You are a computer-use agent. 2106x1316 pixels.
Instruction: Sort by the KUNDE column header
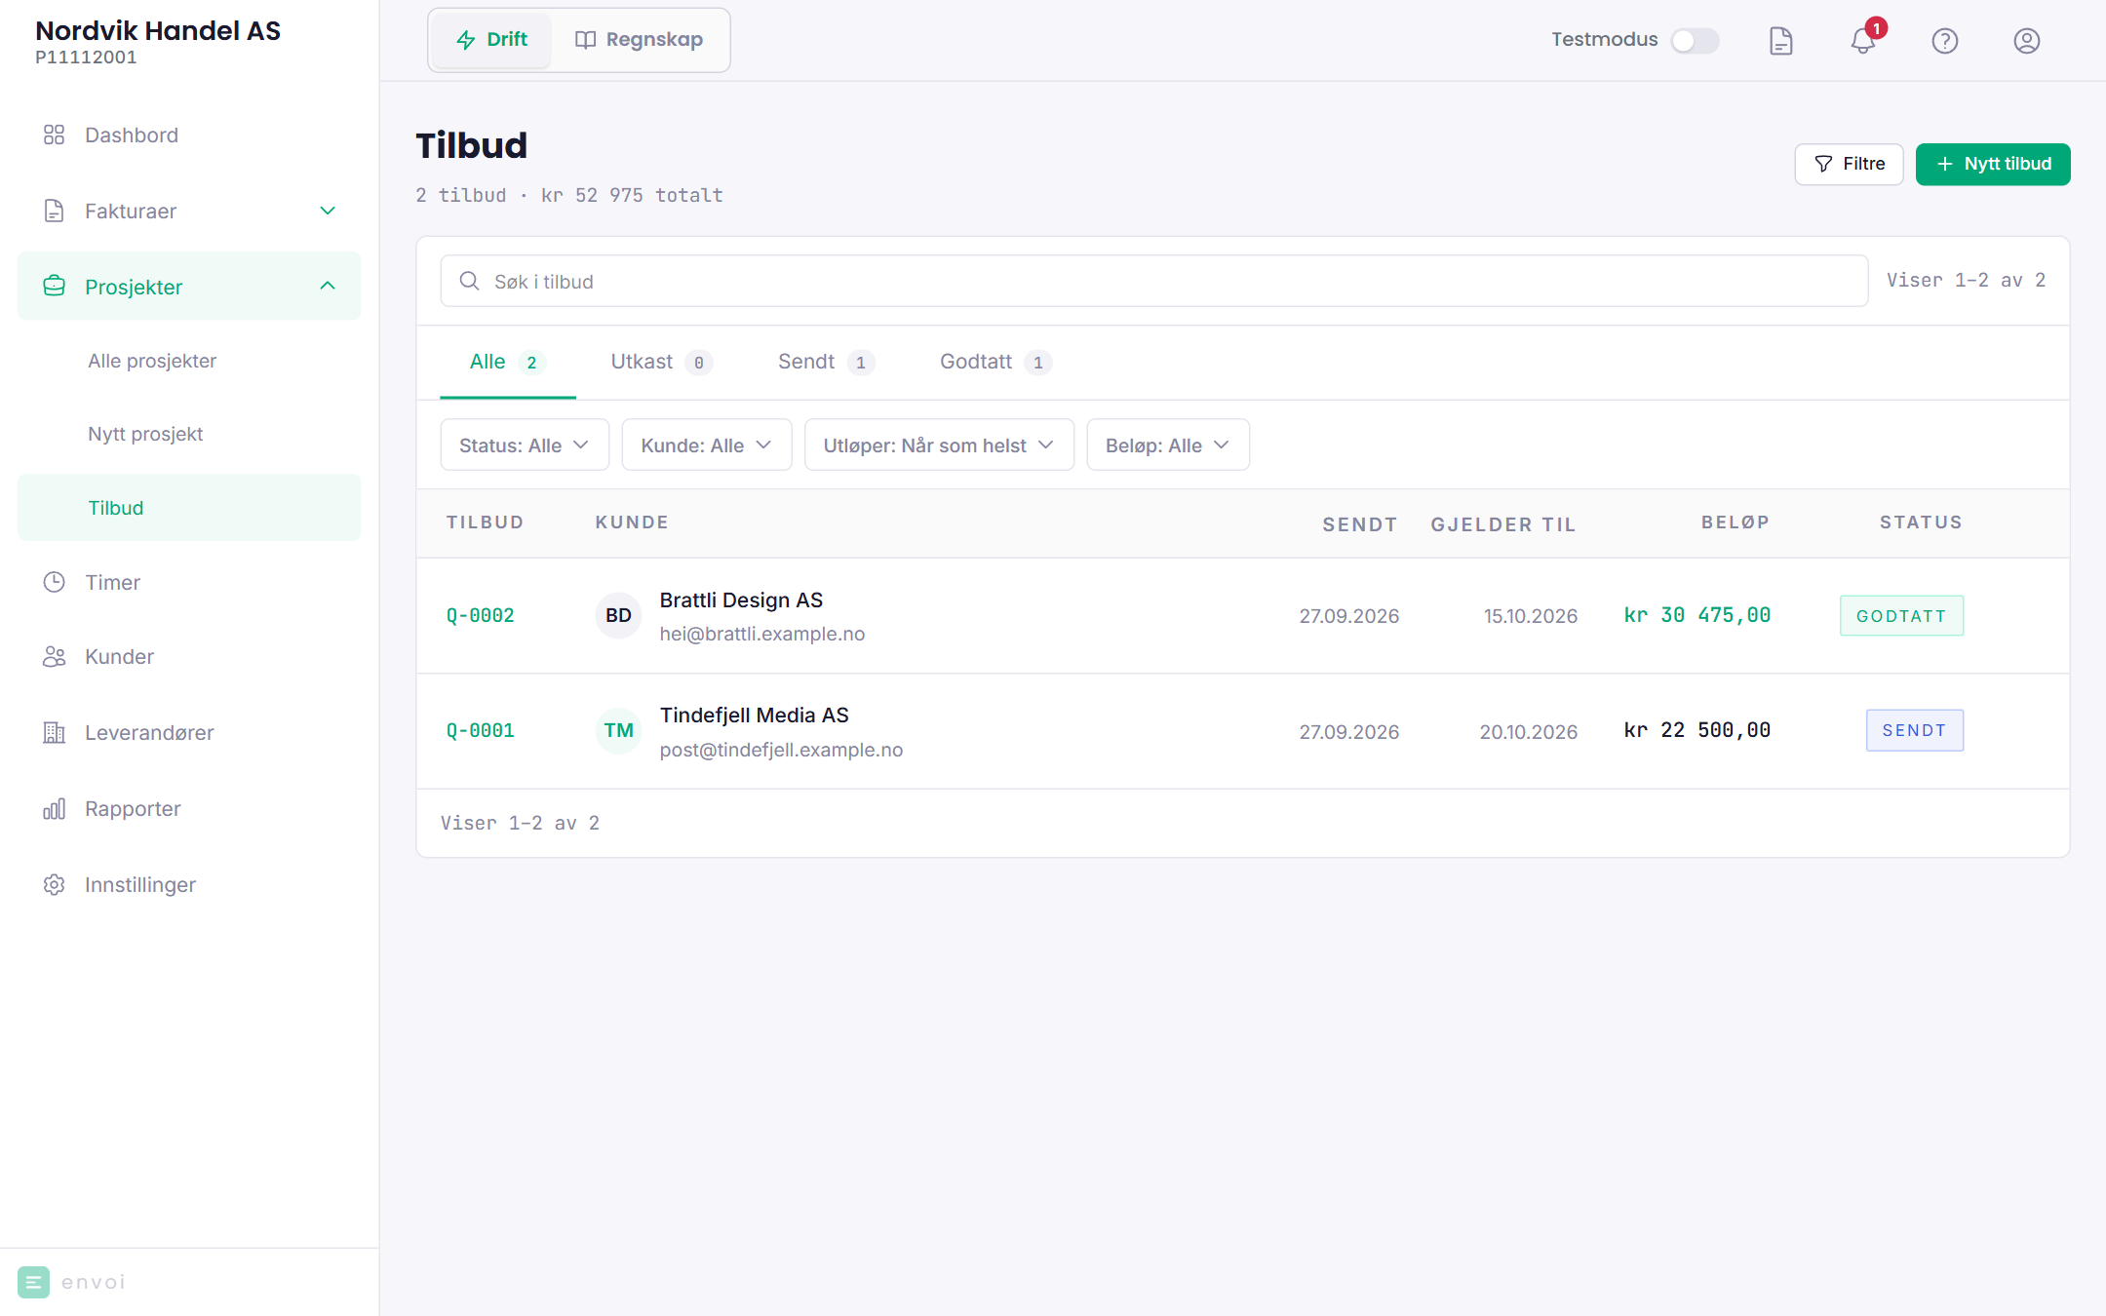[x=632, y=523]
